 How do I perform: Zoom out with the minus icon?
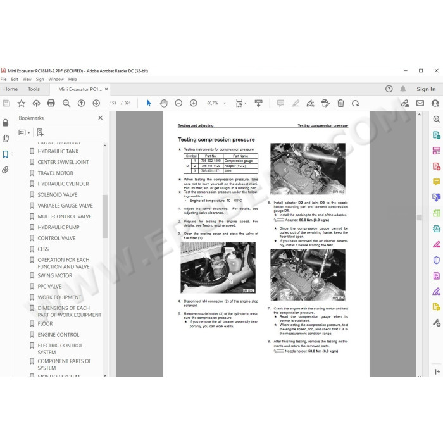178,103
